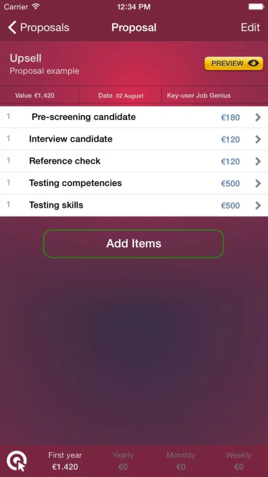Tap the Upsell proposal title
The image size is (268, 477).
(x=26, y=58)
